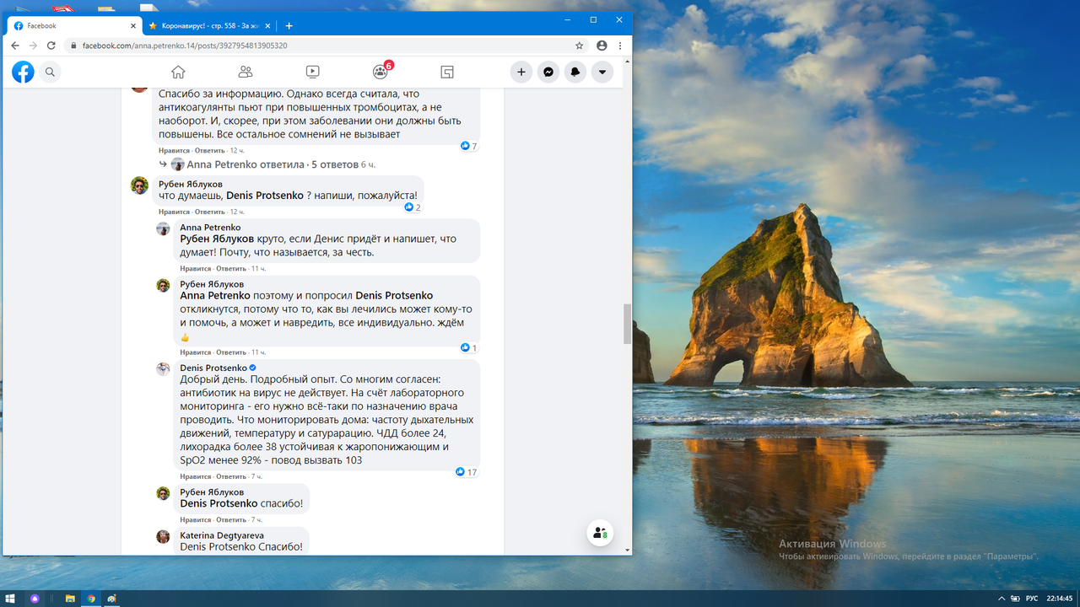This screenshot has height=607, width=1080.
Task: Open the purple assistant icon on taskbar
Action: 35,599
